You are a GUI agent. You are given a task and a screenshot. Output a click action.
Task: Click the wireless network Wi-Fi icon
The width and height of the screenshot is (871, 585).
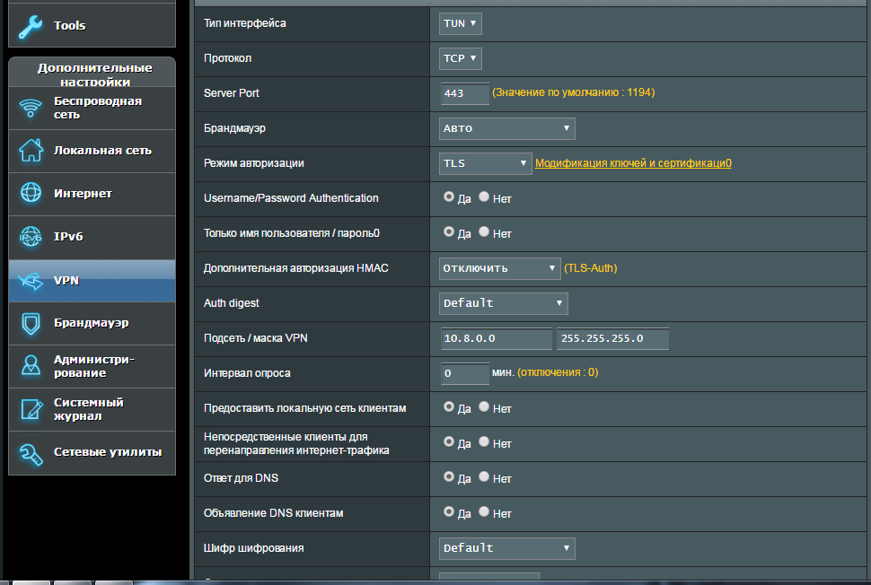[x=31, y=108]
